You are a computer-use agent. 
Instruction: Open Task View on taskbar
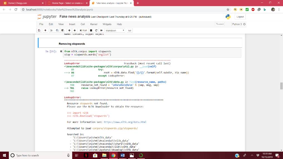77,155
